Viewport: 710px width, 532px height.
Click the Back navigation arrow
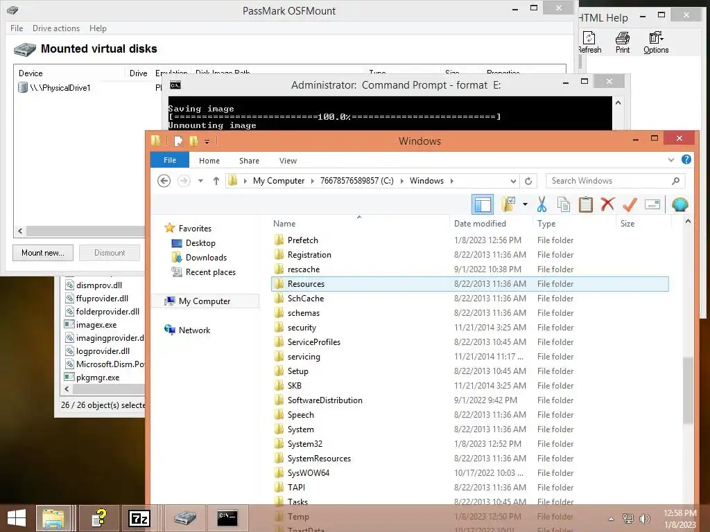coord(164,181)
